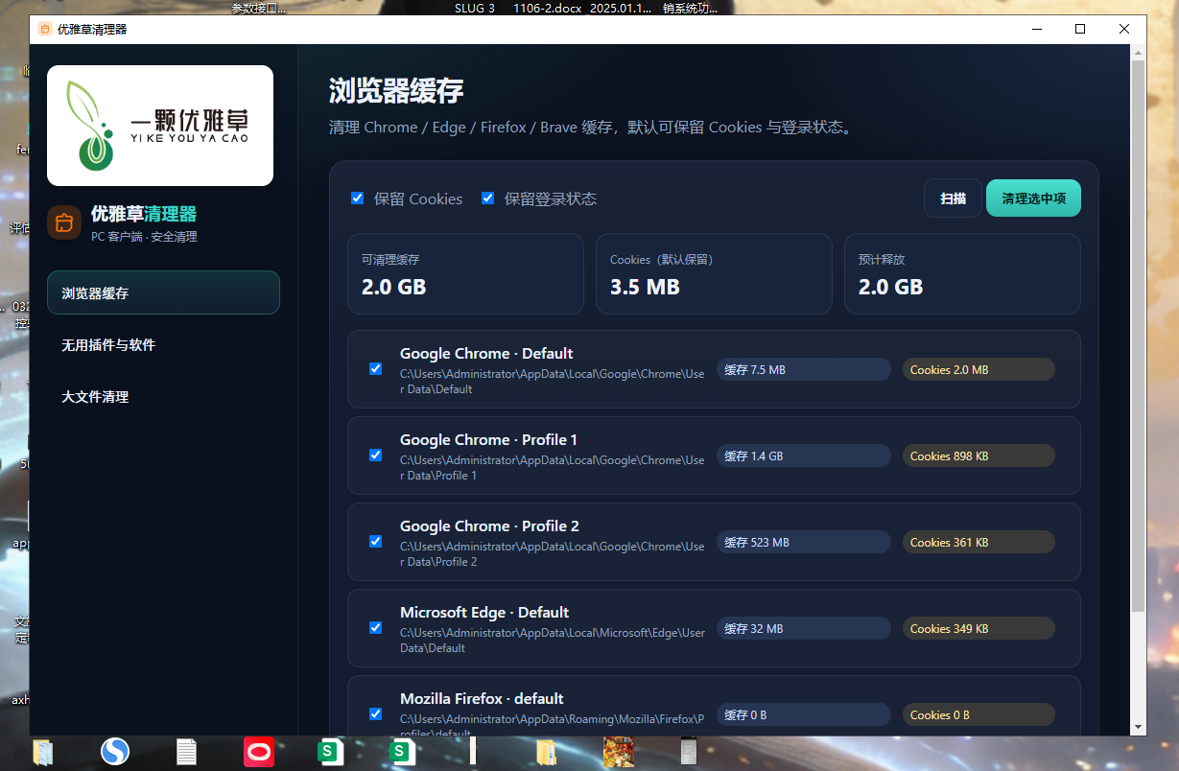Click the scrollbar up arrow
1179x771 pixels.
click(x=1138, y=52)
